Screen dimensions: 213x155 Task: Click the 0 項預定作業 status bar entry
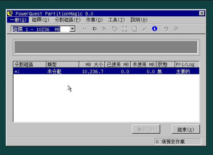pos(178,142)
